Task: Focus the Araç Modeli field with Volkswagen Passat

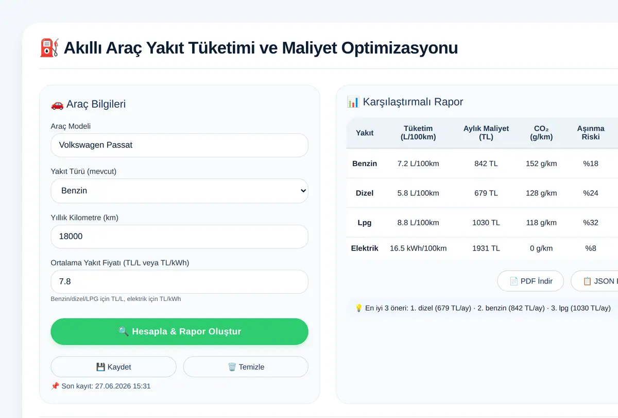Action: (x=179, y=145)
